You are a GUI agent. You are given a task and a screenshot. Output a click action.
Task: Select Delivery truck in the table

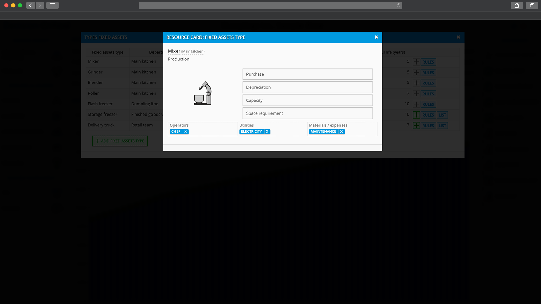[101, 125]
